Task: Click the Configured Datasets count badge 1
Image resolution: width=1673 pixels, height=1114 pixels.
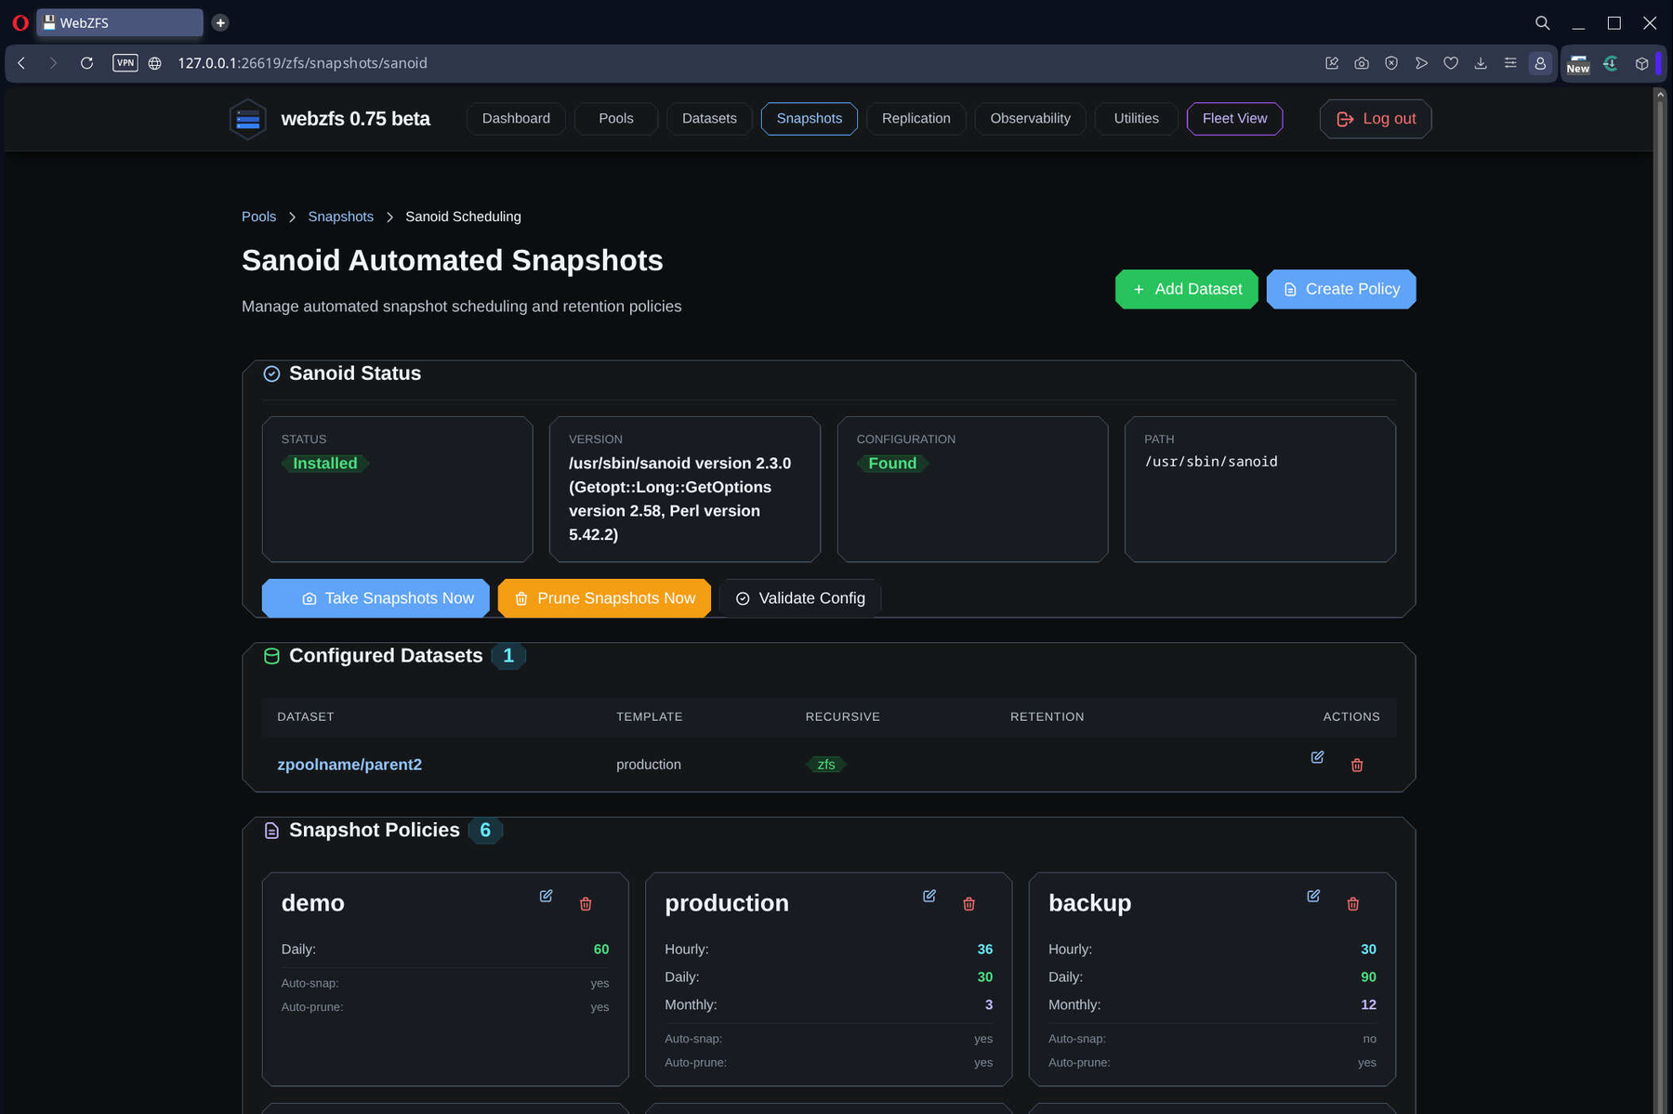Action: coord(508,656)
